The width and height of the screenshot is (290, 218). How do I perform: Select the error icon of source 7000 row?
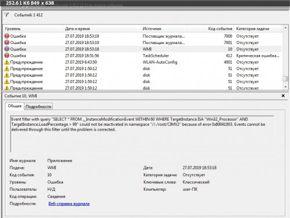click(x=7, y=36)
